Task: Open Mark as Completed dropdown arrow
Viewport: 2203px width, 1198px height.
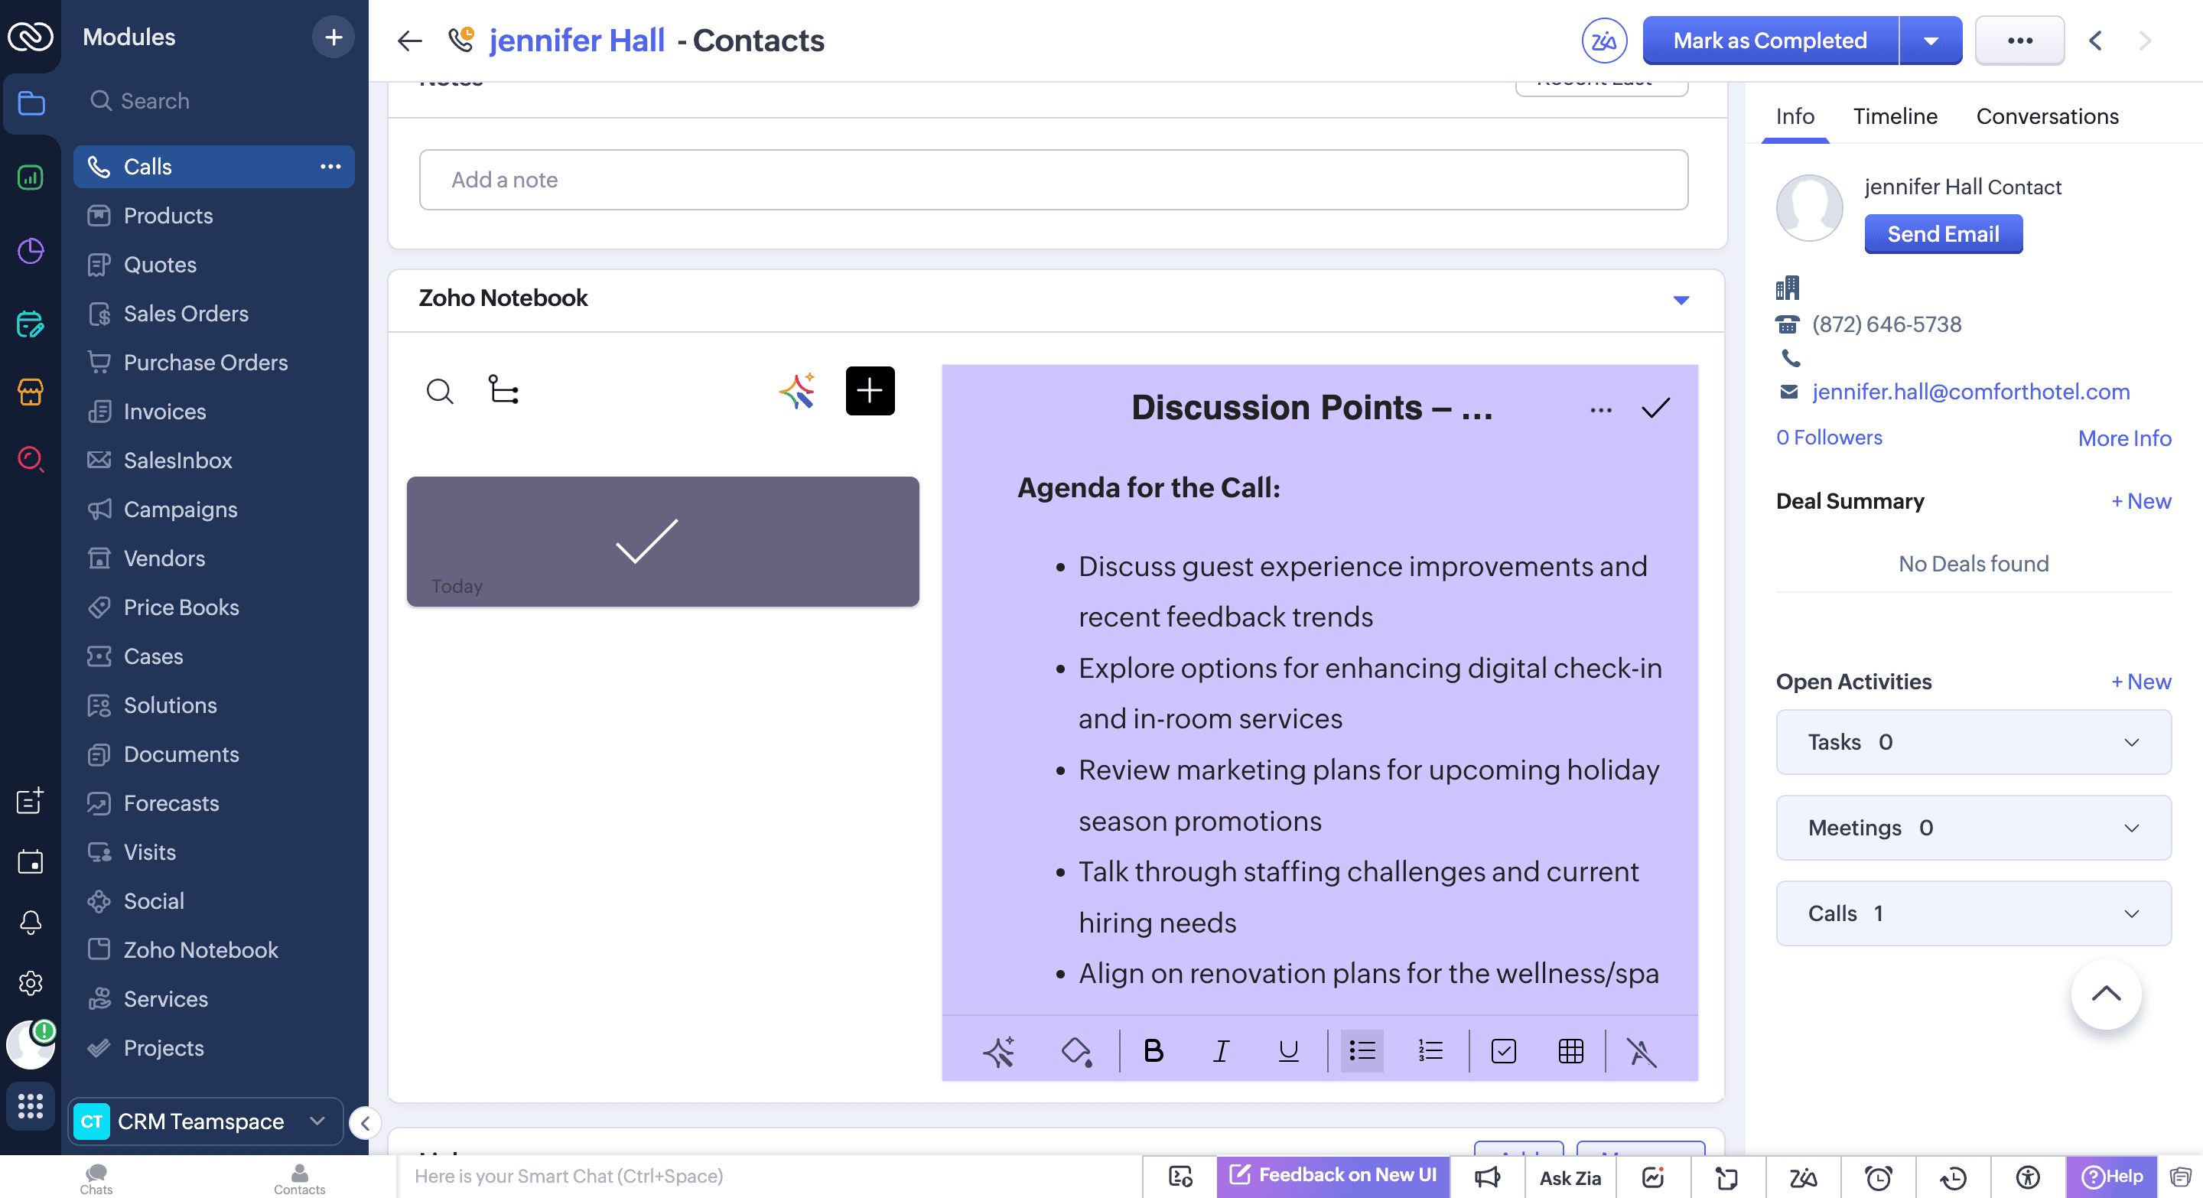Action: [1930, 41]
